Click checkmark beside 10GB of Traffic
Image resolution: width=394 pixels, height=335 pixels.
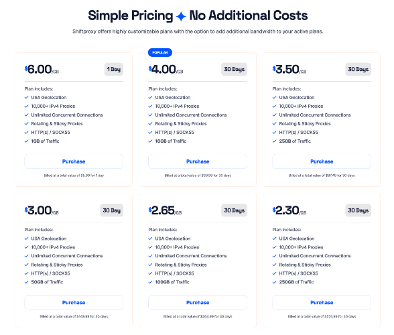pyautogui.click(x=150, y=141)
